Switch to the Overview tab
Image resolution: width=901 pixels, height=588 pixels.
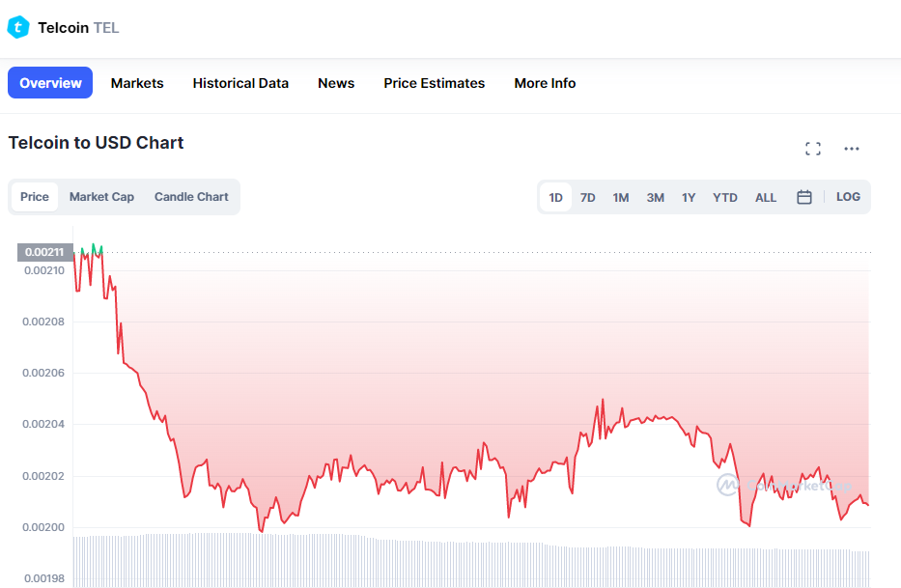[x=50, y=83]
